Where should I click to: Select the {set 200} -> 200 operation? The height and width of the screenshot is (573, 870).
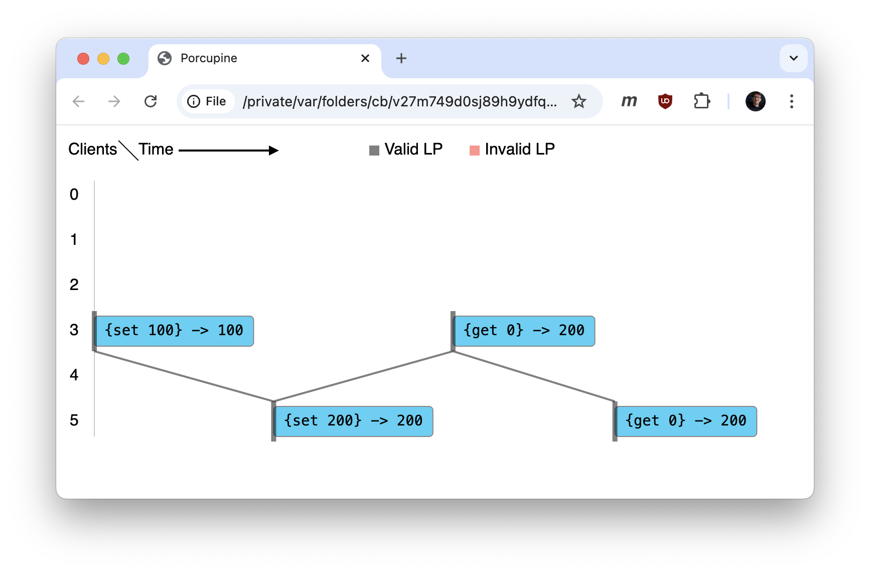tap(354, 421)
